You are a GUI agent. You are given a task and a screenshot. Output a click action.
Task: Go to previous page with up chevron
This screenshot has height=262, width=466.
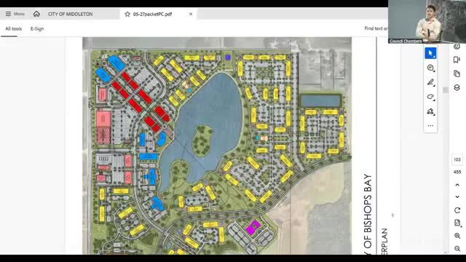pos(457,185)
